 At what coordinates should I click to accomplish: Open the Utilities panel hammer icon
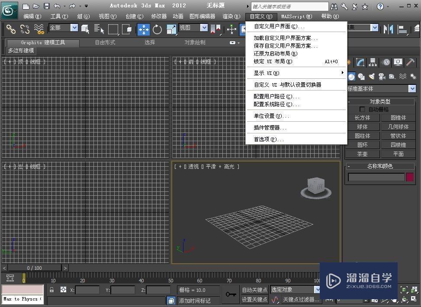point(410,62)
